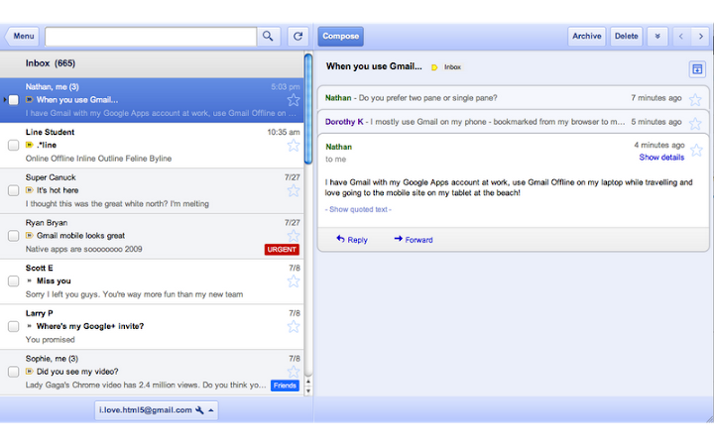Select the Scott E message checkbox
This screenshot has width=714, height=446.
14,280
